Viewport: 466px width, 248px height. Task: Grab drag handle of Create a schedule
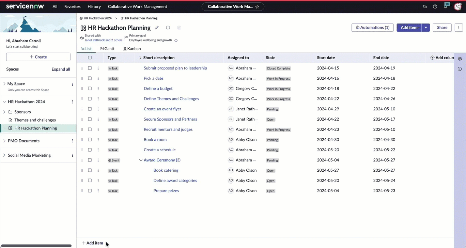(82, 150)
